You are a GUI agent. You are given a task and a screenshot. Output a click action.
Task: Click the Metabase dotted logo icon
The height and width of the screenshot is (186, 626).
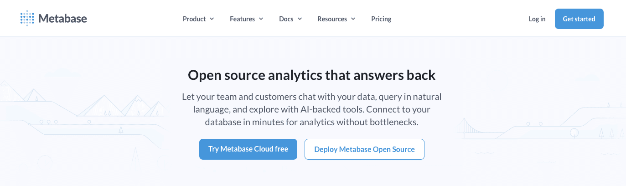(27, 19)
